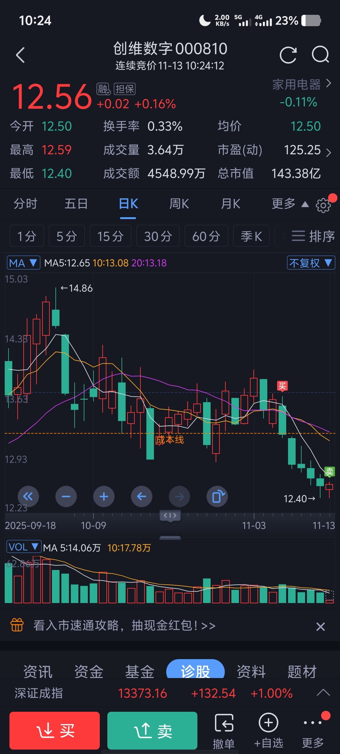Expand the 深证成指 index bar
The width and height of the screenshot is (340, 754).
(323, 693)
